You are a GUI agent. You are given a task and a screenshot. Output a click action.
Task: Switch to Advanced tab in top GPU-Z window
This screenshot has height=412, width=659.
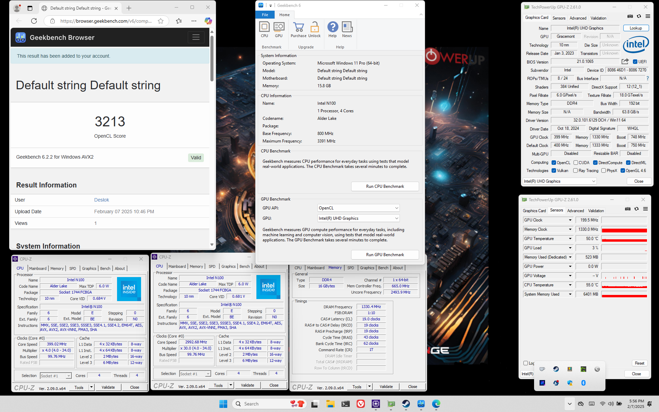tap(578, 18)
